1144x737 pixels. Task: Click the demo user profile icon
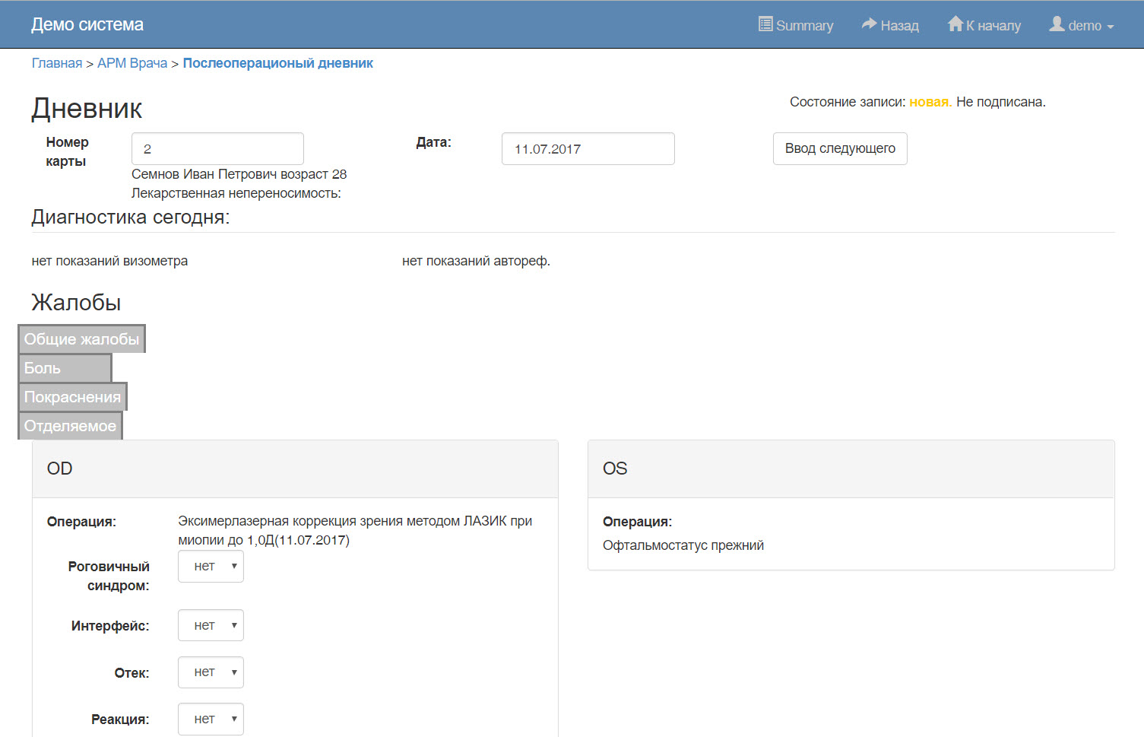(x=1057, y=24)
